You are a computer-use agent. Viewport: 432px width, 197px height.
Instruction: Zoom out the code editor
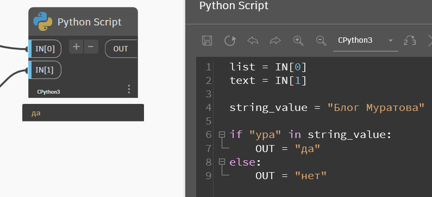321,41
